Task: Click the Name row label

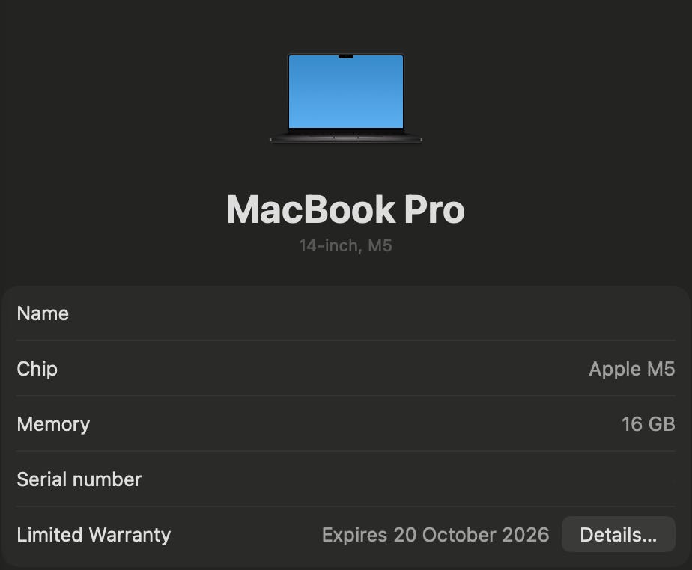Action: 43,313
